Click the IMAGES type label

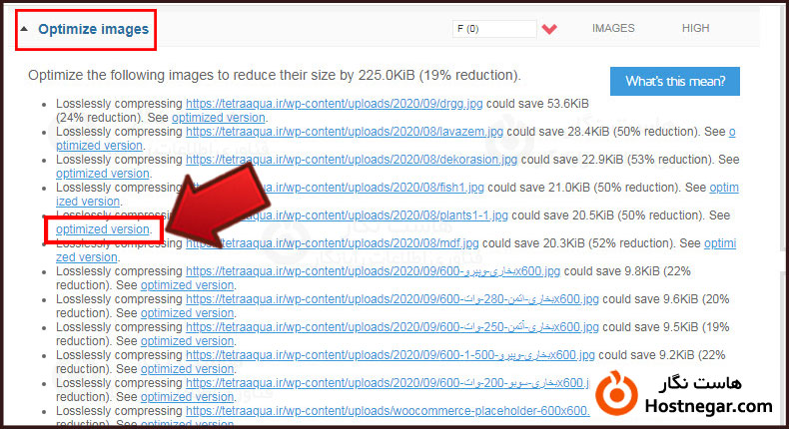(613, 29)
